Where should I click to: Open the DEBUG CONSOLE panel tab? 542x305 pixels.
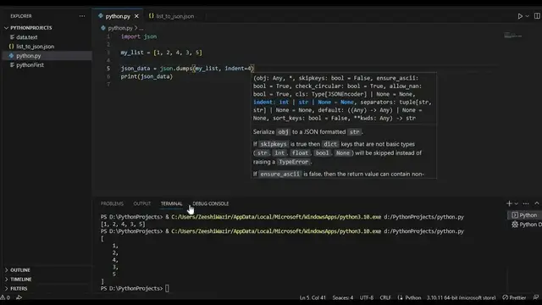(211, 203)
